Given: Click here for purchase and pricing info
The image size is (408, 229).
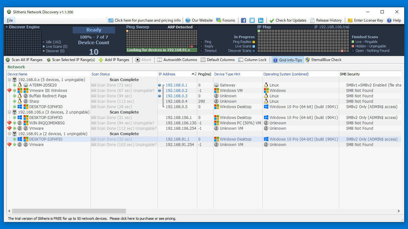Looking at the screenshot, I should pos(144,20).
